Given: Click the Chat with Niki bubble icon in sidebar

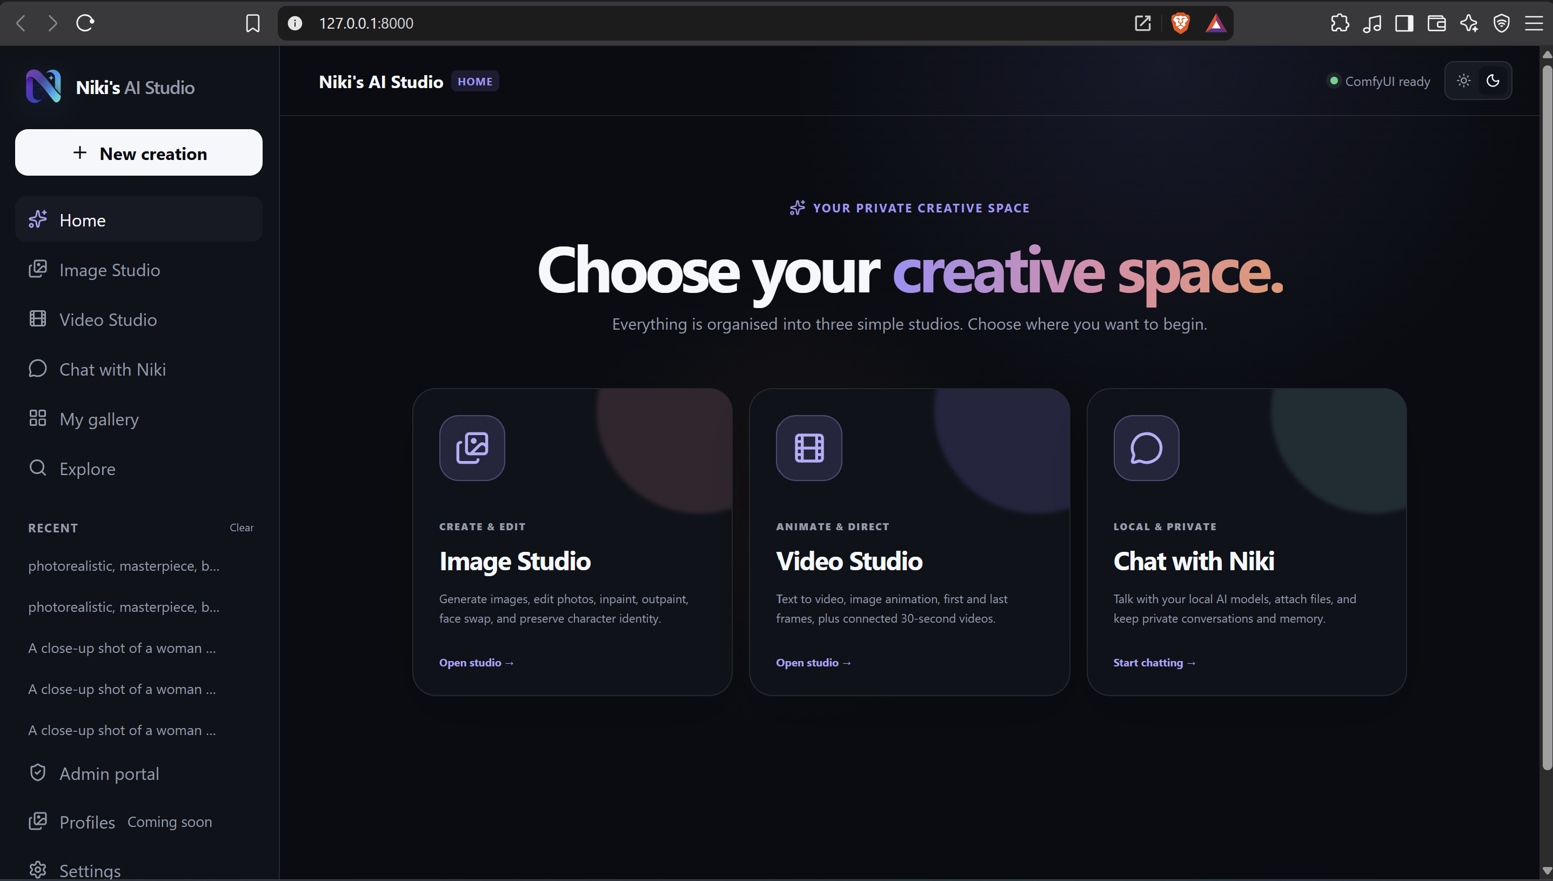Looking at the screenshot, I should [37, 369].
